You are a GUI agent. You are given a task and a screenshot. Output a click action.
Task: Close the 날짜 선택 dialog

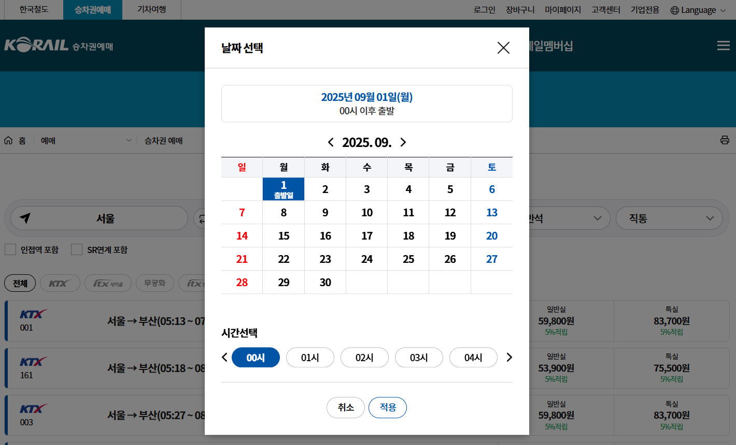pyautogui.click(x=503, y=48)
